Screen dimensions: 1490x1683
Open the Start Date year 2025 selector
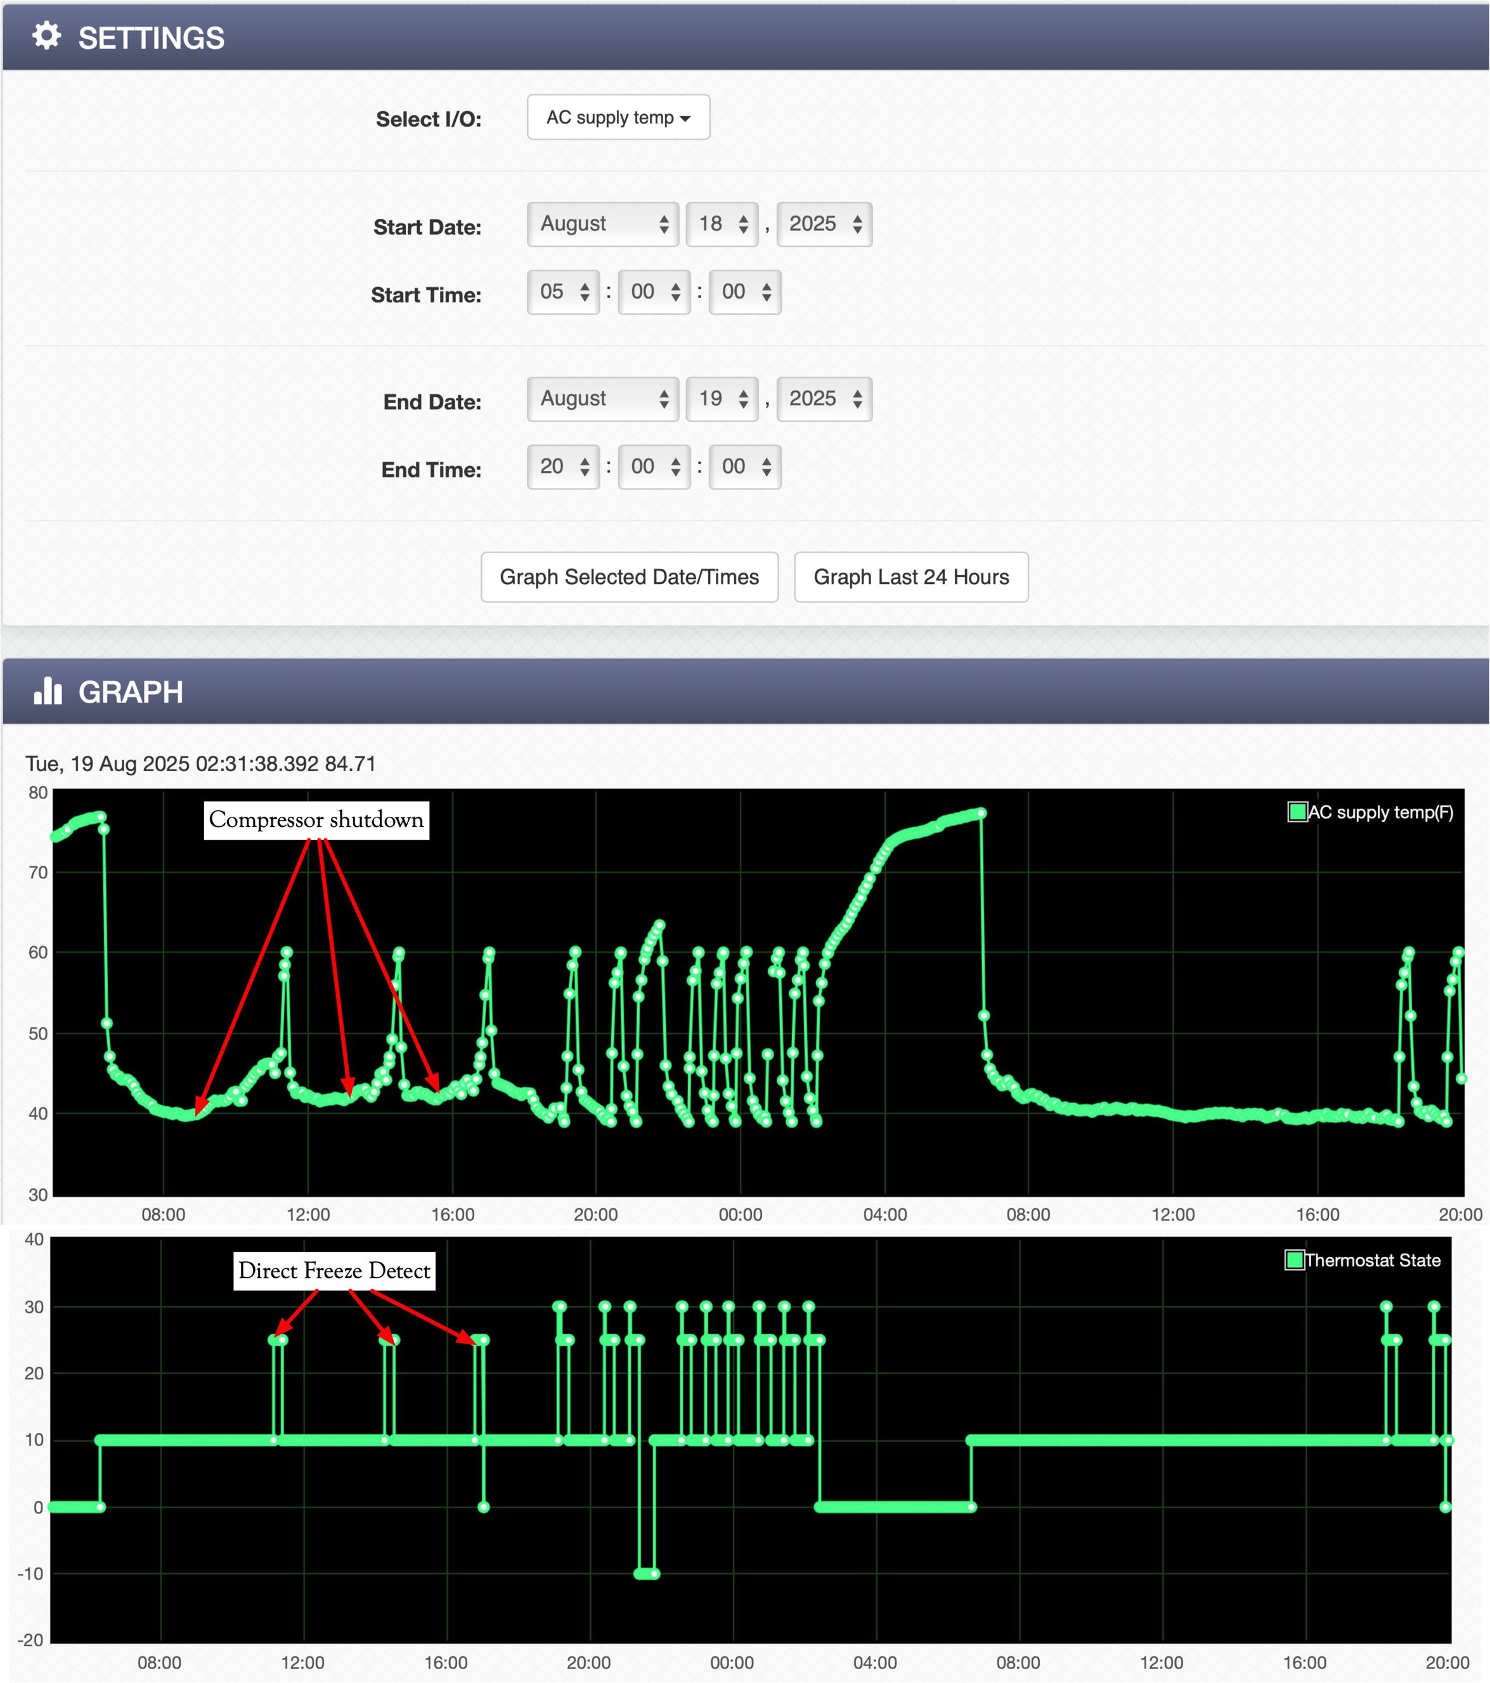[824, 224]
